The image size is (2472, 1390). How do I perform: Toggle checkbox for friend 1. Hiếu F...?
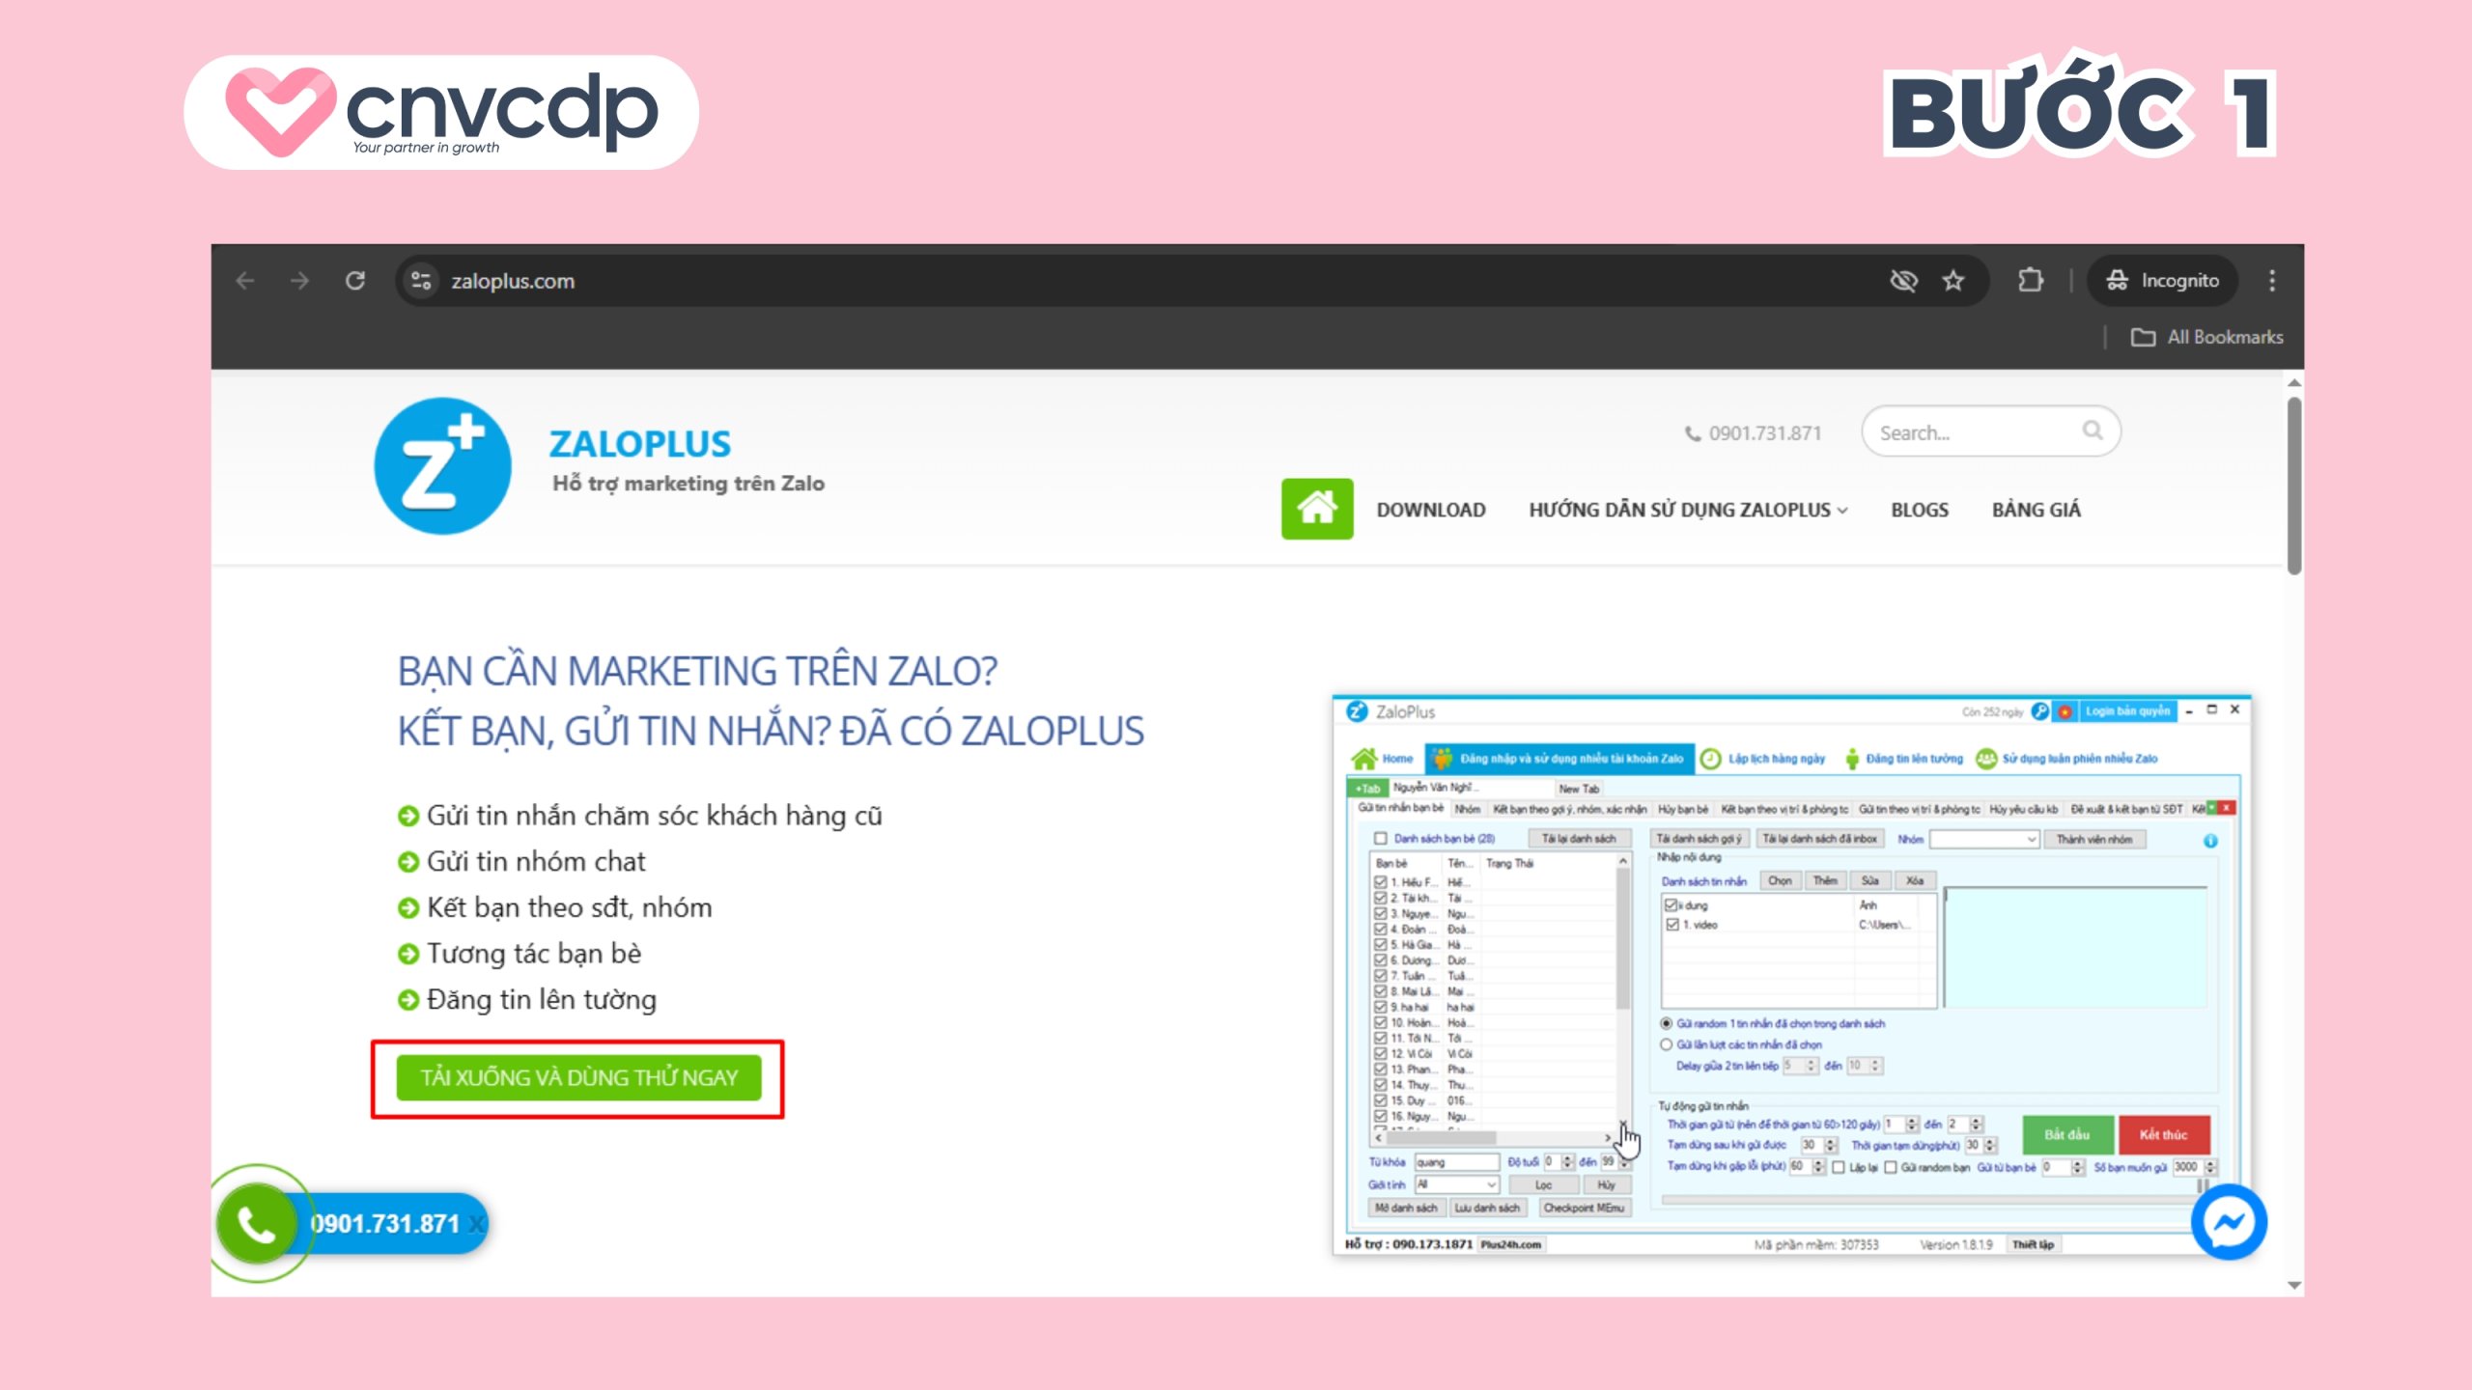pyautogui.click(x=1381, y=882)
